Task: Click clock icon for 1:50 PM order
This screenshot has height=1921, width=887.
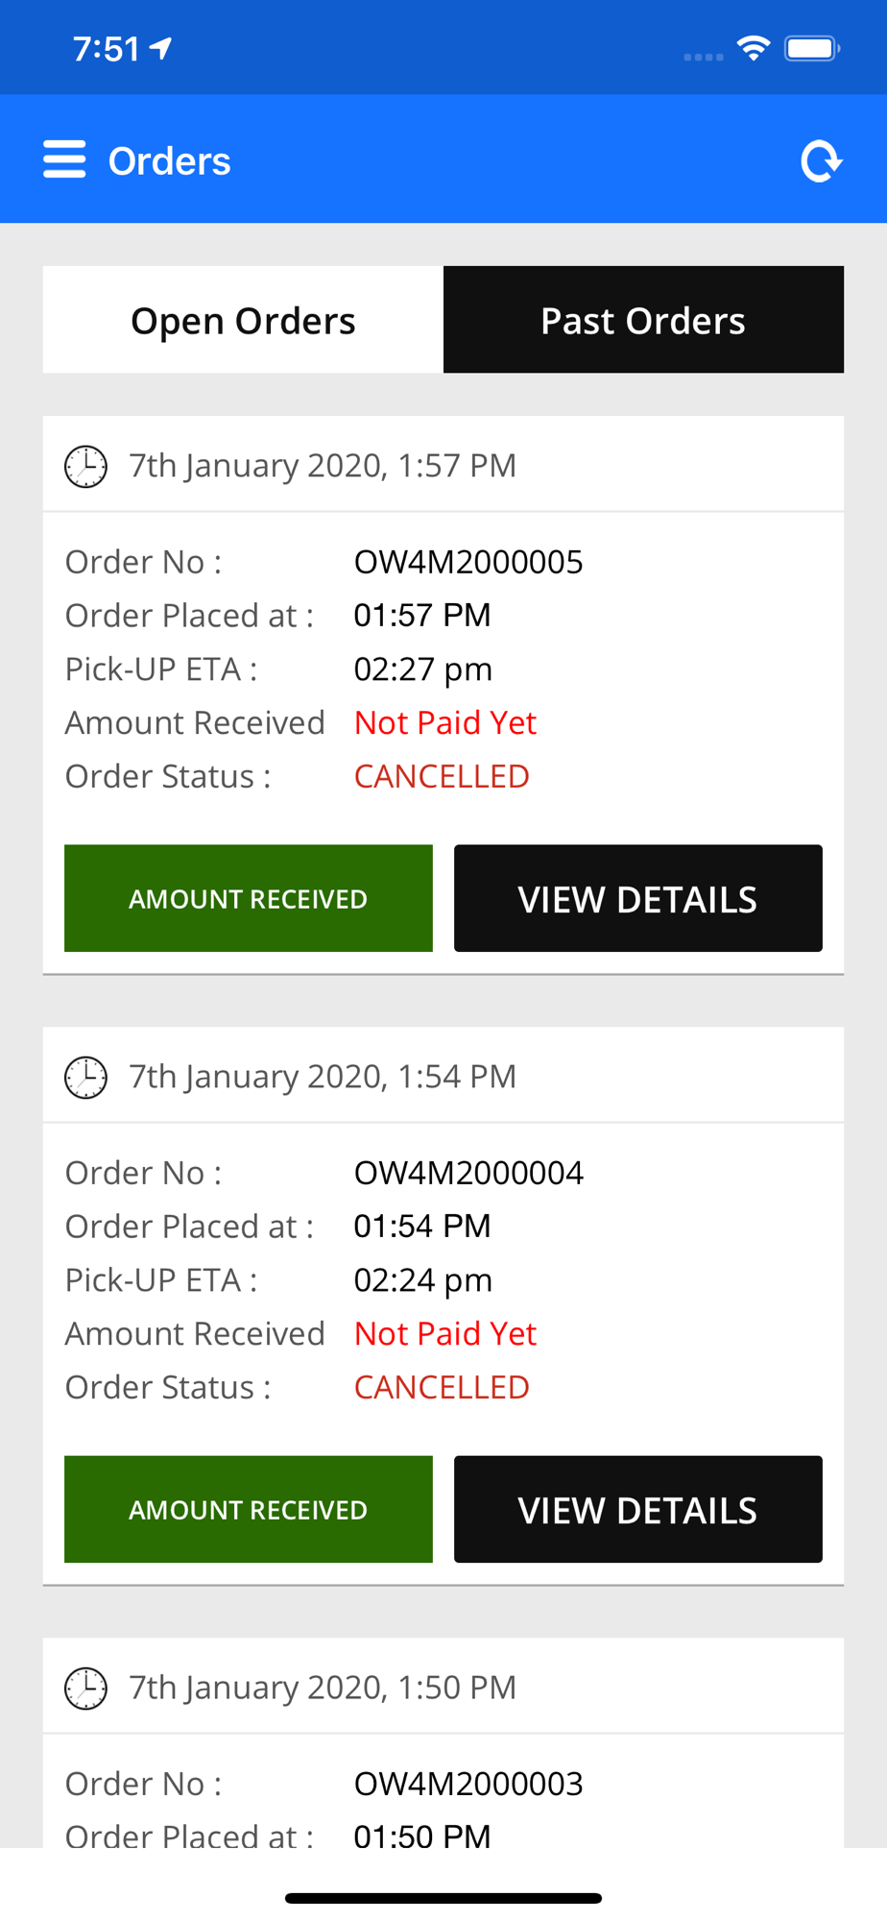Action: [85, 1689]
